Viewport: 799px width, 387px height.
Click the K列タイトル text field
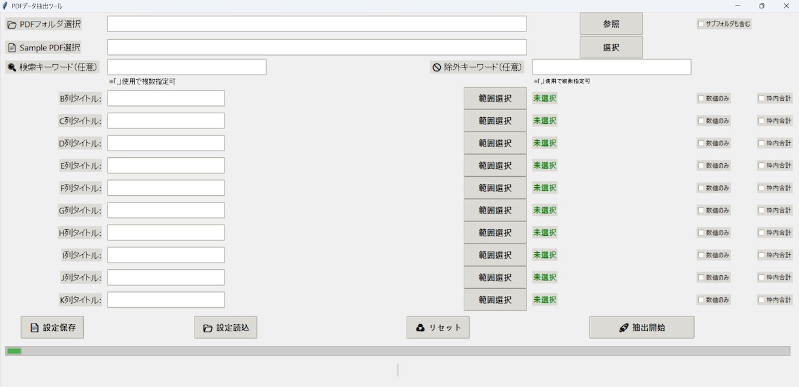click(x=166, y=300)
